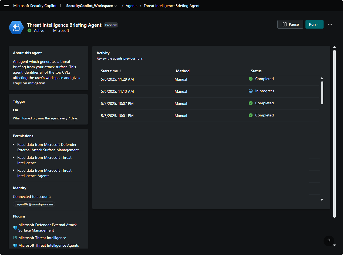Click the In progress status icon

(251, 91)
